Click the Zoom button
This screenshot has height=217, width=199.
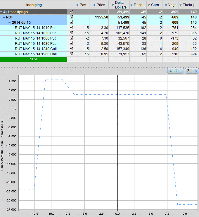tap(192, 71)
